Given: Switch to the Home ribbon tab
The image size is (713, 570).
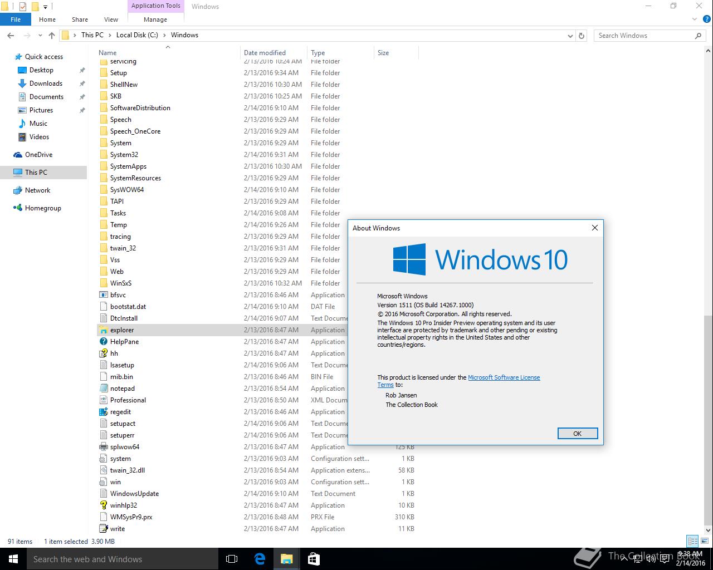Looking at the screenshot, I should click(x=47, y=19).
